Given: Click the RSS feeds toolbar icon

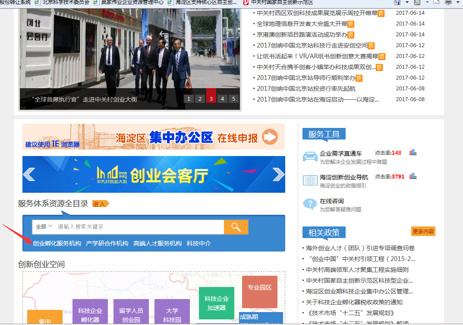Looking at the screenshot, I should [417, 2].
